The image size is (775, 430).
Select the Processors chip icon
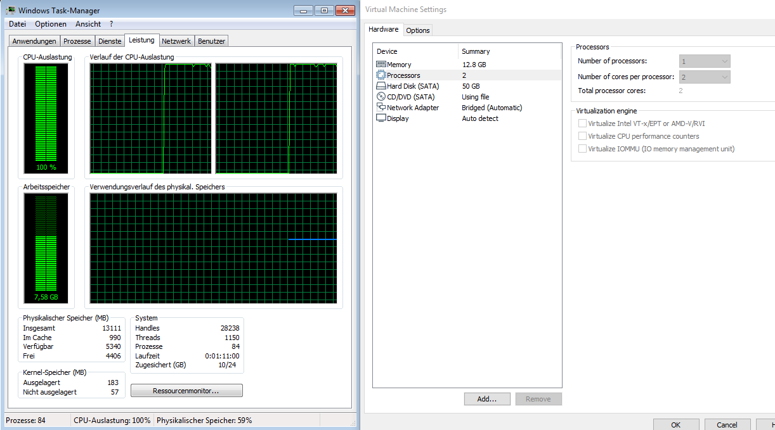pyautogui.click(x=381, y=75)
